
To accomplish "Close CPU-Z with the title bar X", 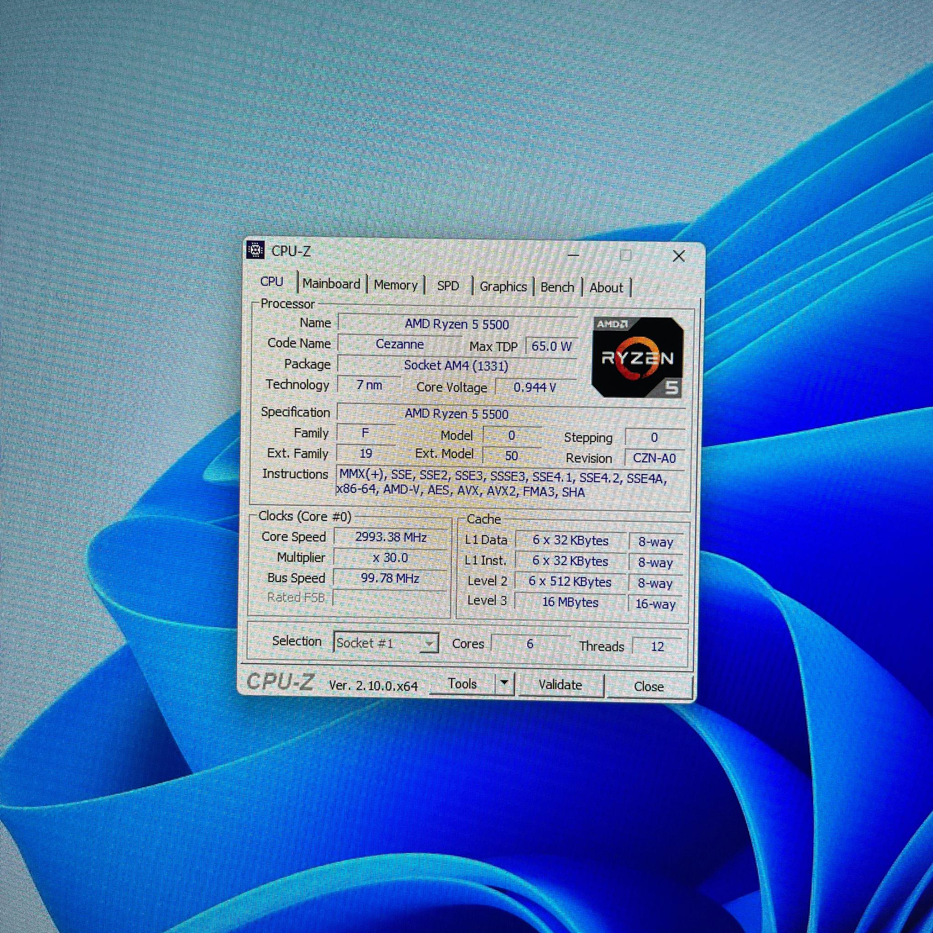I will pos(678,256).
